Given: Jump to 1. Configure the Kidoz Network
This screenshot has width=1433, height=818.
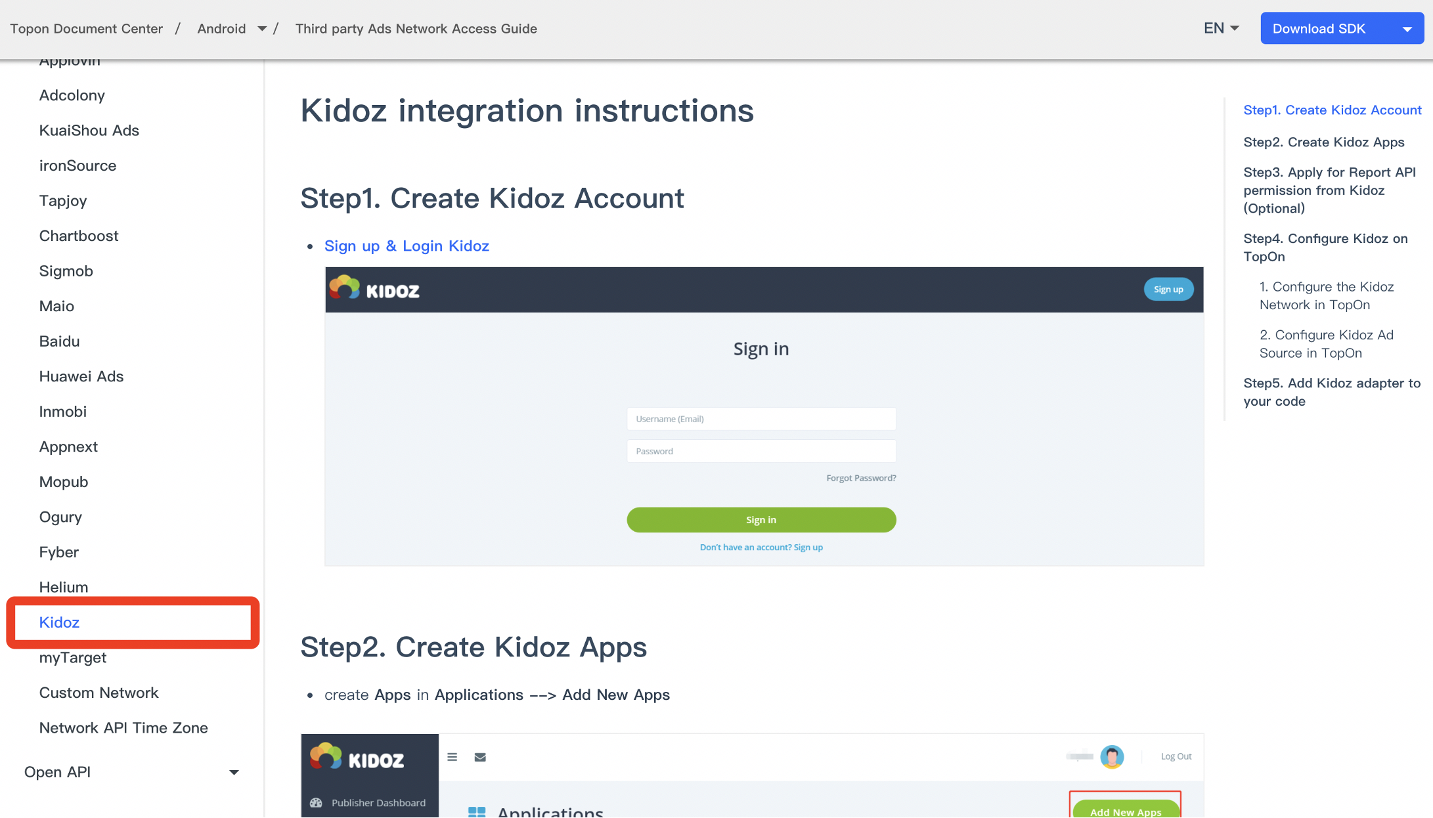Looking at the screenshot, I should (1327, 295).
